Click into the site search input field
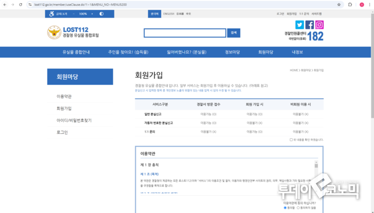This screenshot has width=374, height=213. (185, 33)
